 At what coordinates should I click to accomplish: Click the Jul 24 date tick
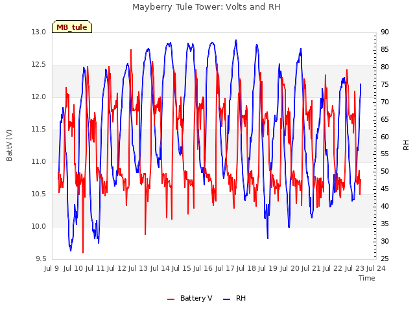click(375, 268)
